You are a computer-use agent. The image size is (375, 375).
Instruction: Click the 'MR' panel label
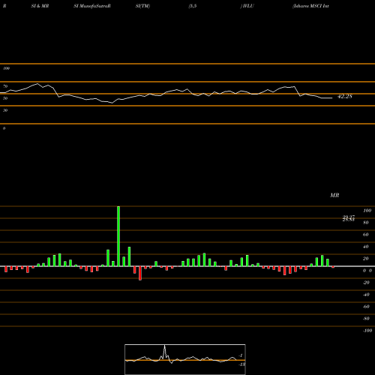point(334,195)
